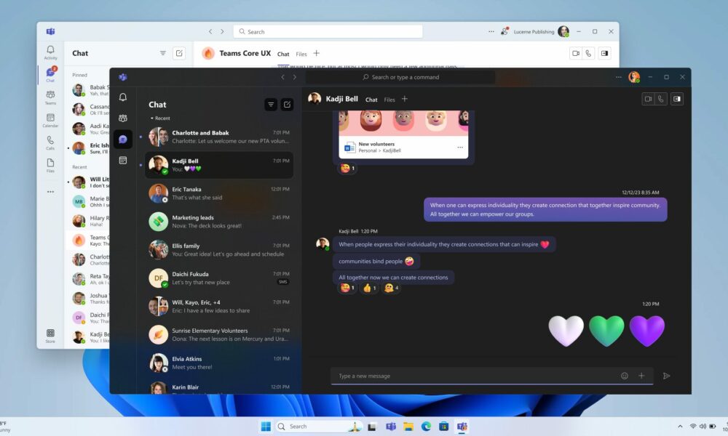Screen dimensions: 728x436
Task: Open Teams in light window sidebar
Action: click(x=51, y=98)
